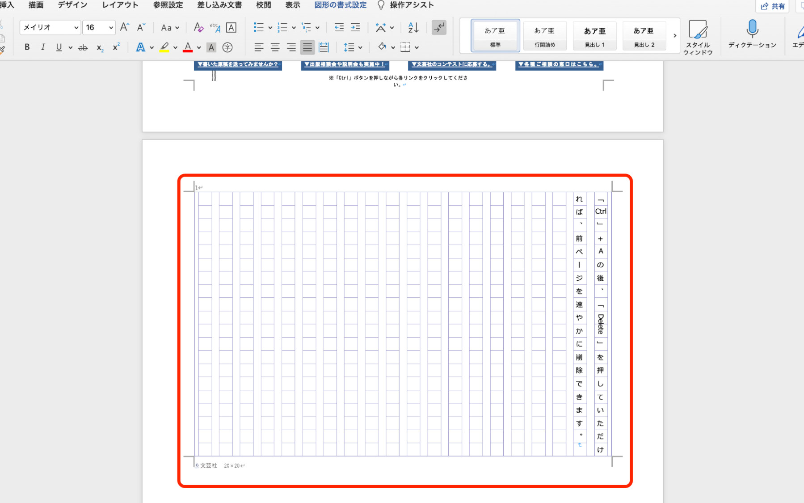Switch to the 校閲 ribbon tab

(x=264, y=5)
